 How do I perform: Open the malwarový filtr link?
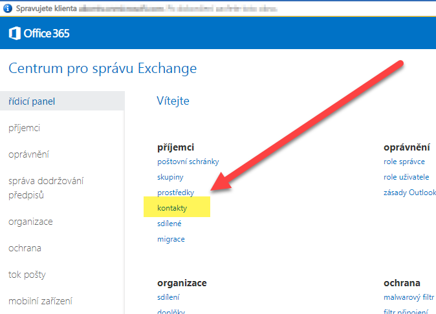click(409, 297)
